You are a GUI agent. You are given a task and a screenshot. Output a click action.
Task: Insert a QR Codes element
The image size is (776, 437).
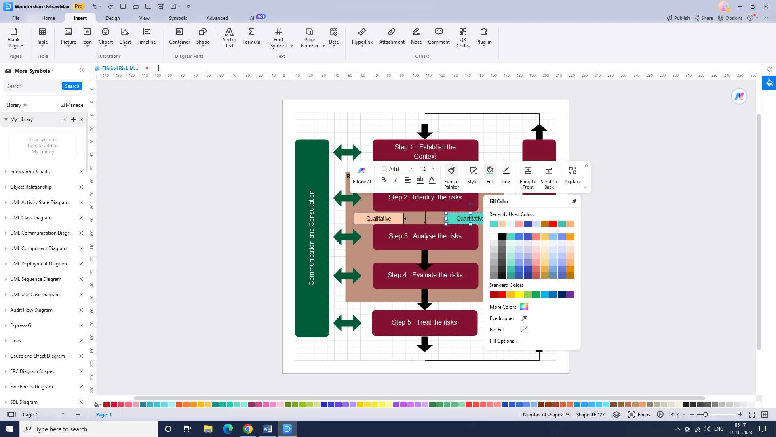click(463, 38)
